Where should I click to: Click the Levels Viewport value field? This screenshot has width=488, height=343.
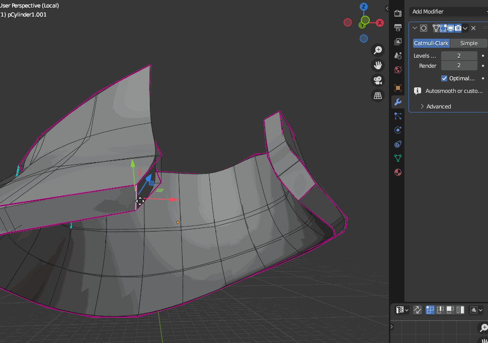point(459,56)
